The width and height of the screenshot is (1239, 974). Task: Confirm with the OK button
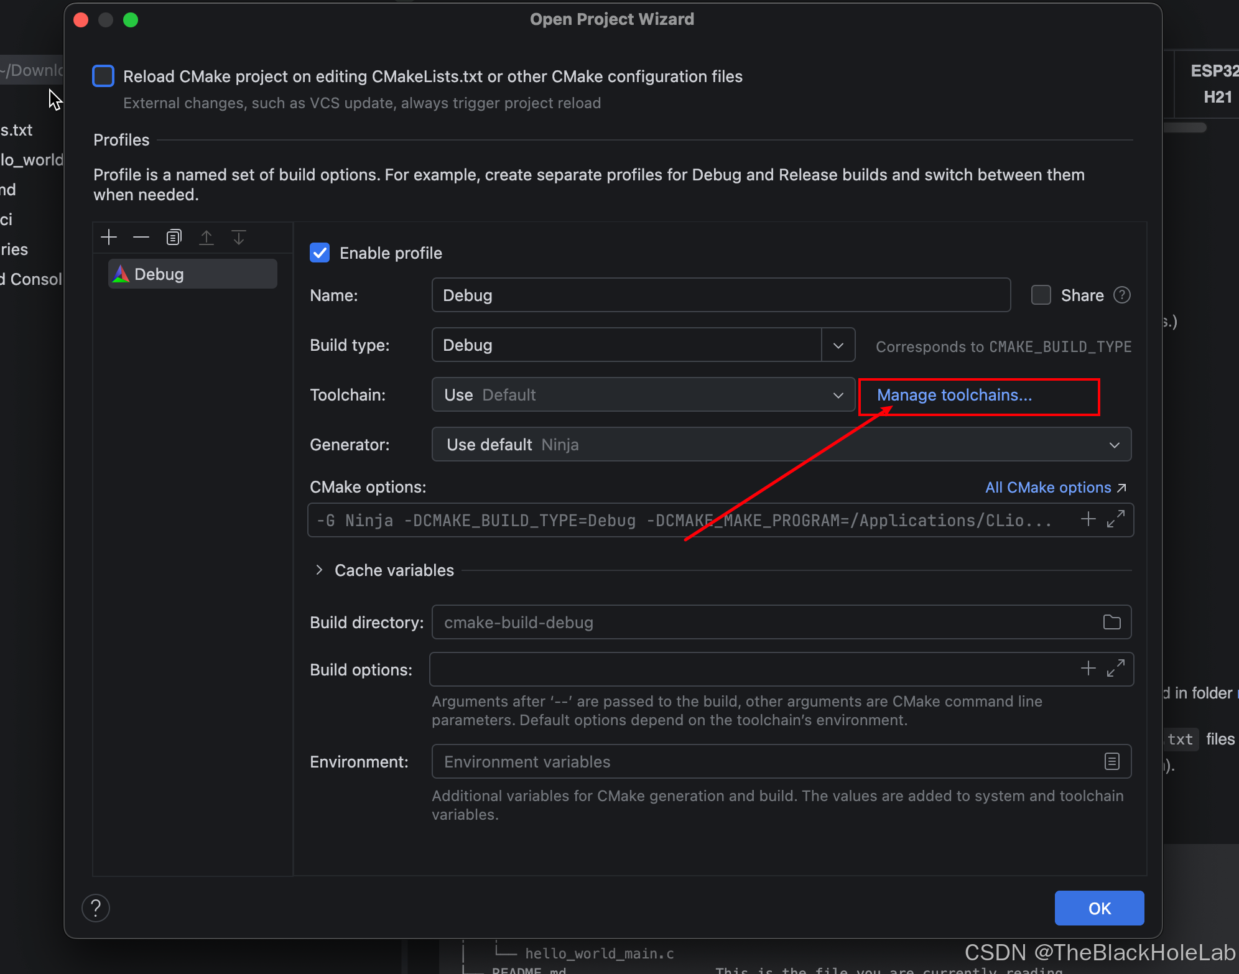click(1099, 908)
